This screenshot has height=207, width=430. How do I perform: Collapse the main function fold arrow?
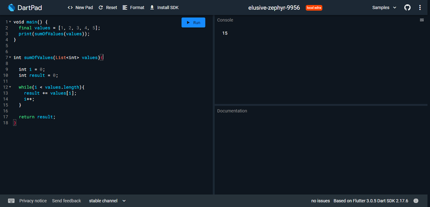coord(10,22)
